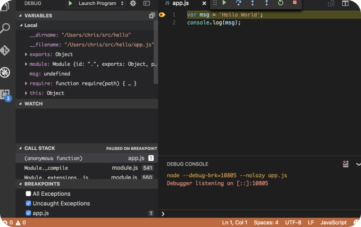Image resolution: width=361 pixels, height=227 pixels.
Task: Open warnings count in status bar
Action: pyautogui.click(x=21, y=222)
